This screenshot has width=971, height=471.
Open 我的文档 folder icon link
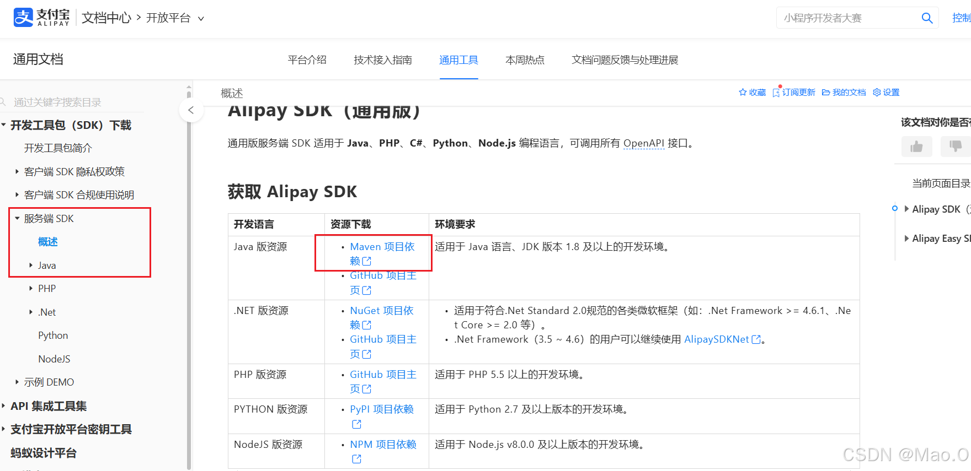pos(826,92)
